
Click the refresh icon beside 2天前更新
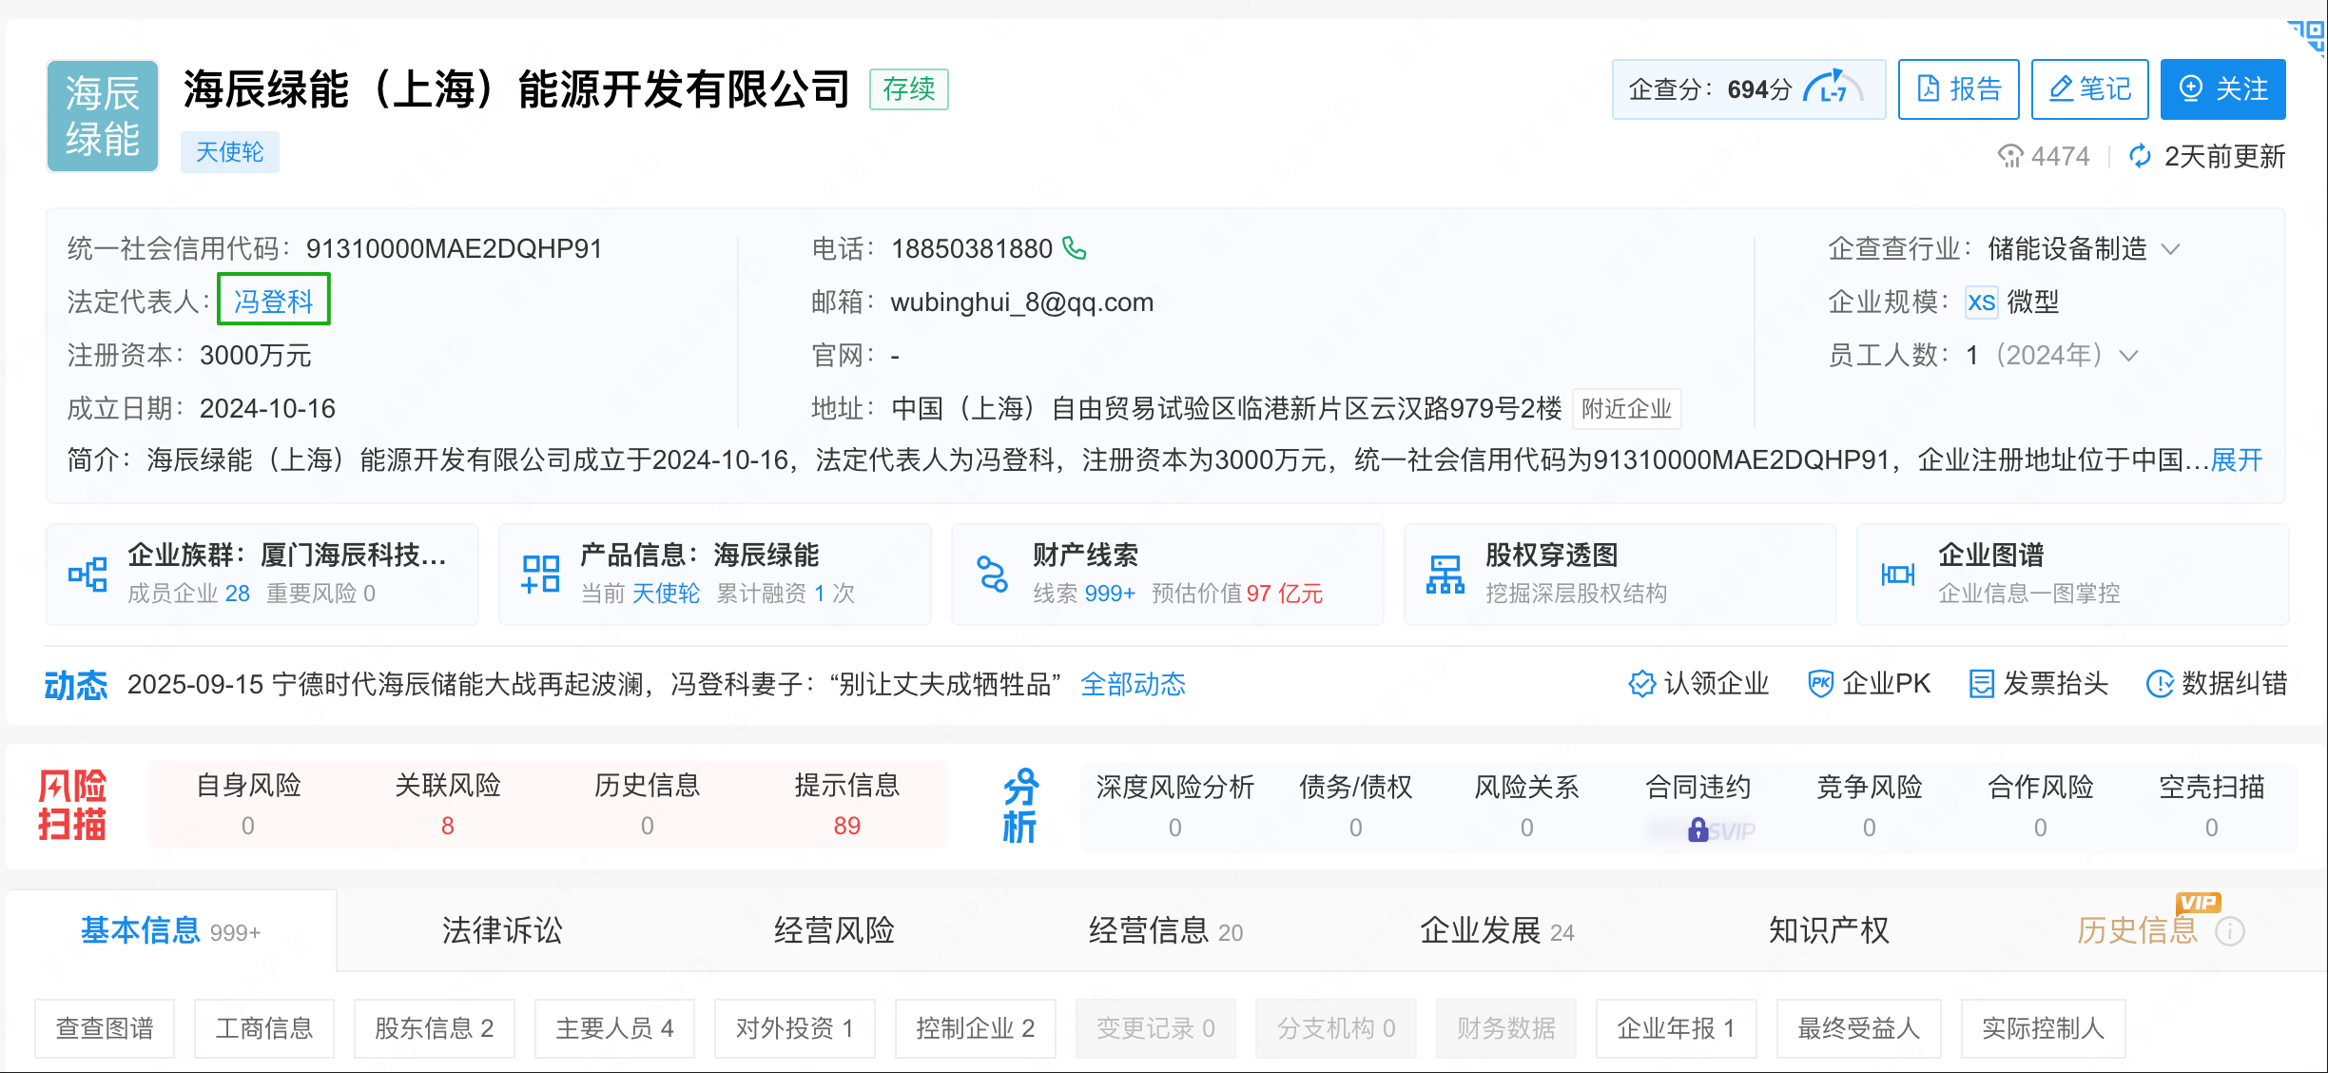pyautogui.click(x=2140, y=156)
